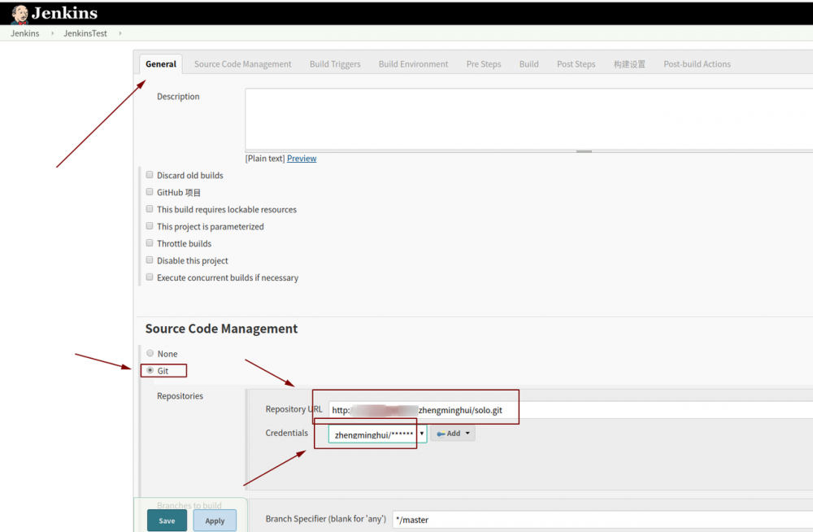The width and height of the screenshot is (813, 532).
Task: Focus the Description text area
Action: point(529,120)
